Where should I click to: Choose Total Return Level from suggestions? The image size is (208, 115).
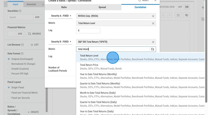click(140, 57)
